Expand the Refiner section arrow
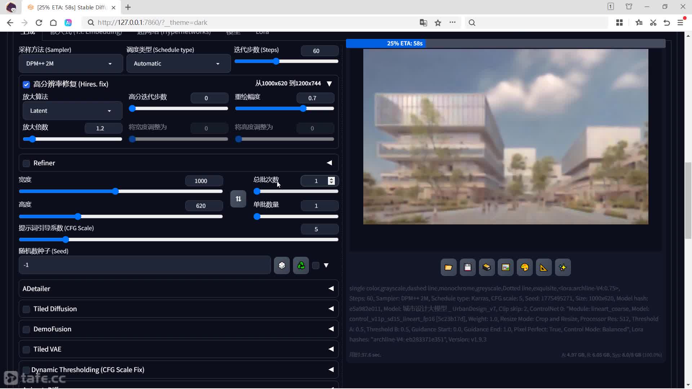692x389 pixels. 329,163
